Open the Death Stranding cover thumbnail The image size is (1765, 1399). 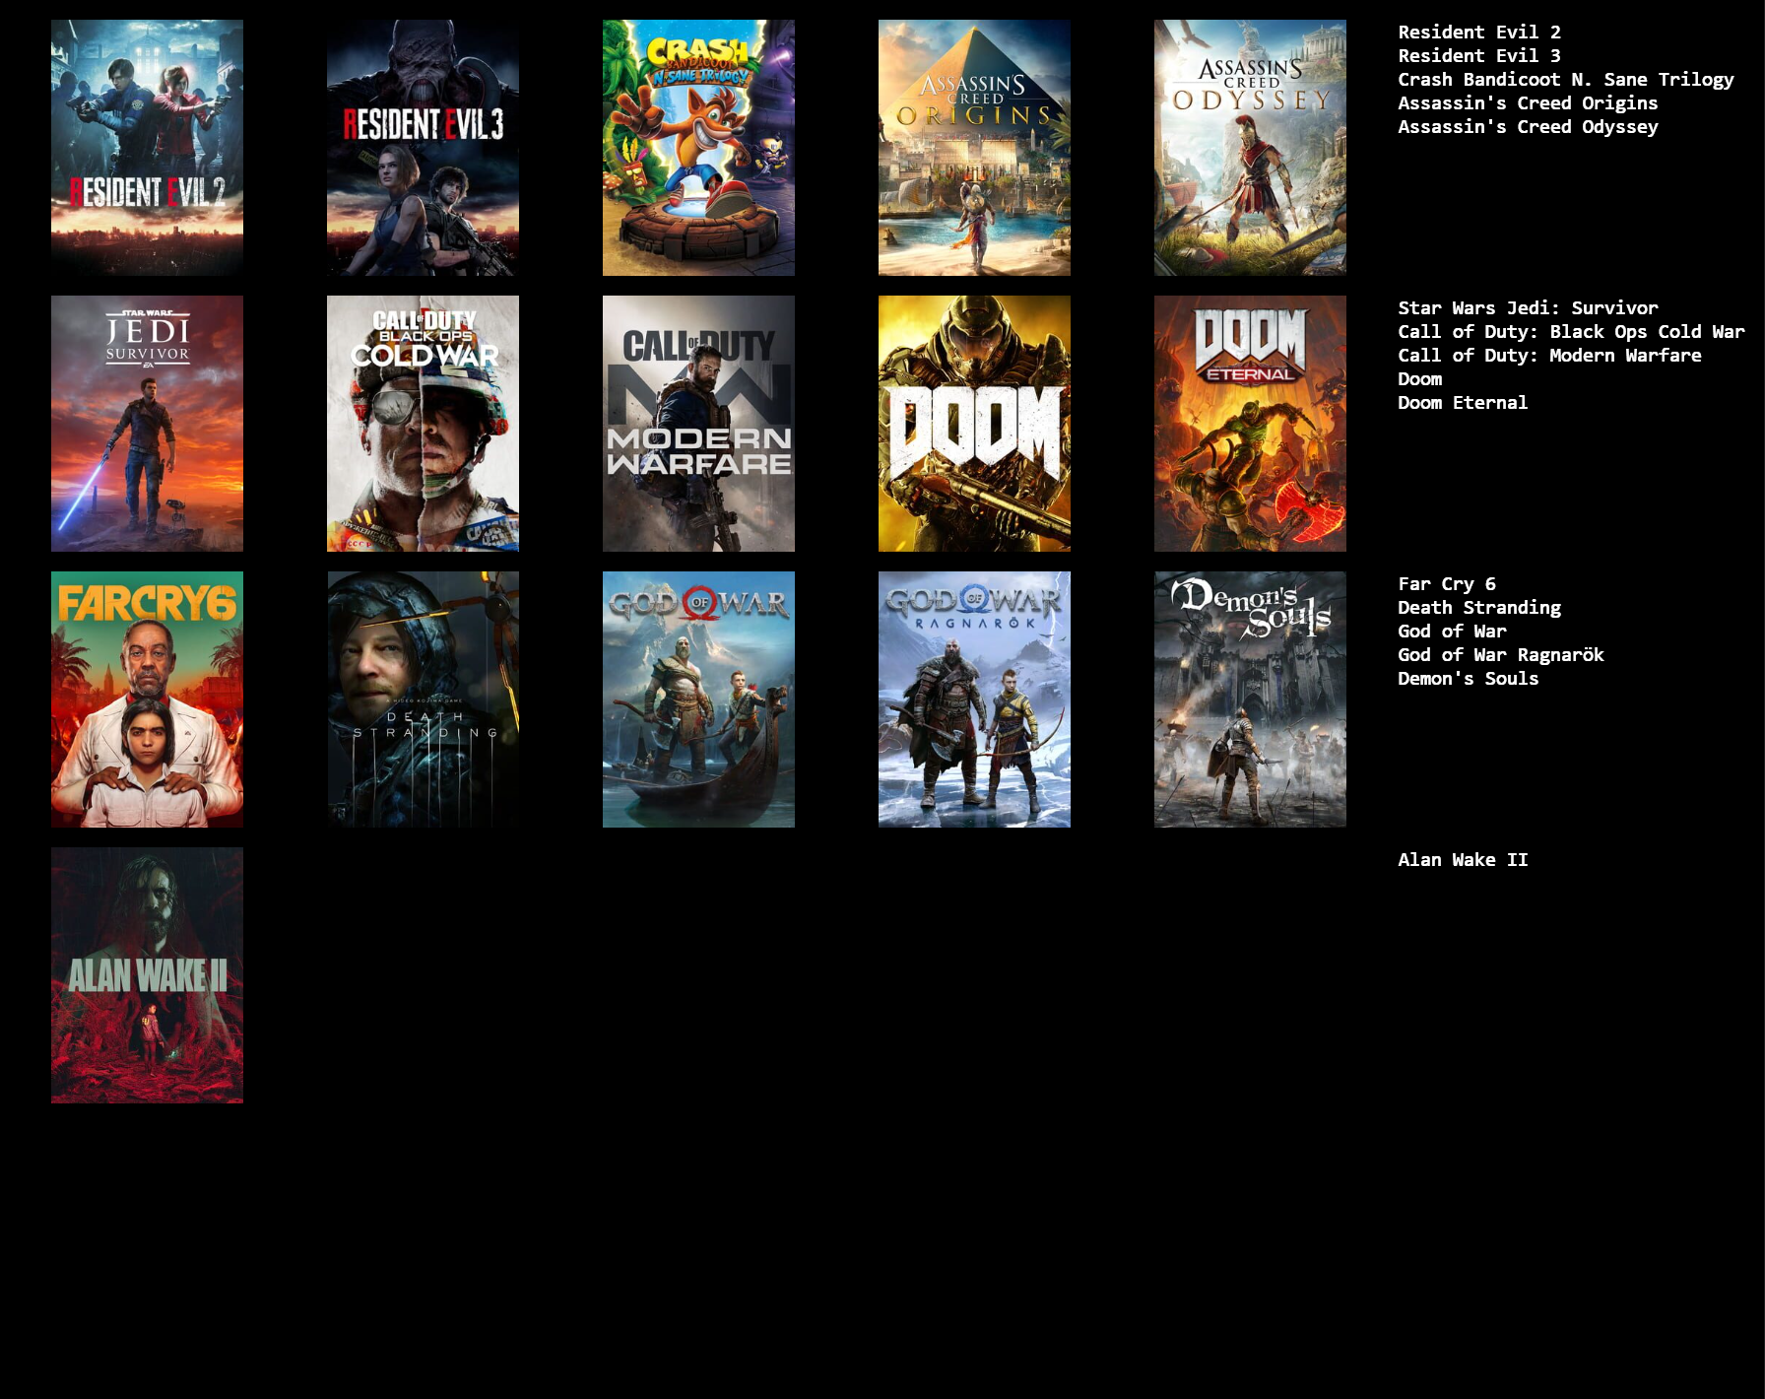423,699
